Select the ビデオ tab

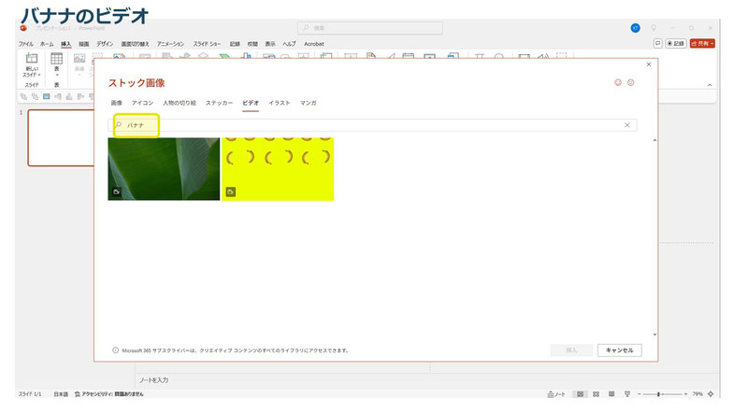251,103
